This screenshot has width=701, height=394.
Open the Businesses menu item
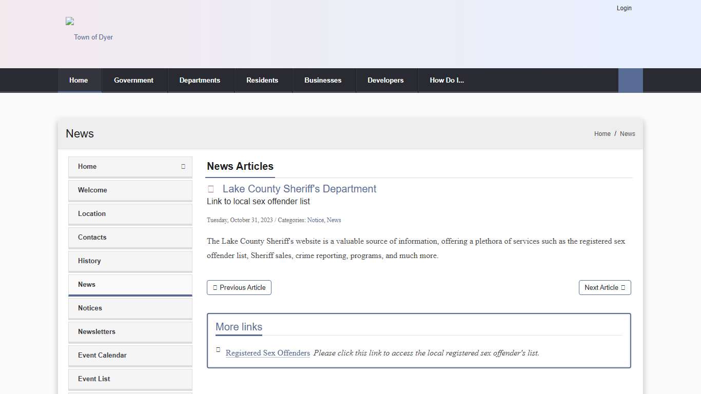tap(323, 80)
